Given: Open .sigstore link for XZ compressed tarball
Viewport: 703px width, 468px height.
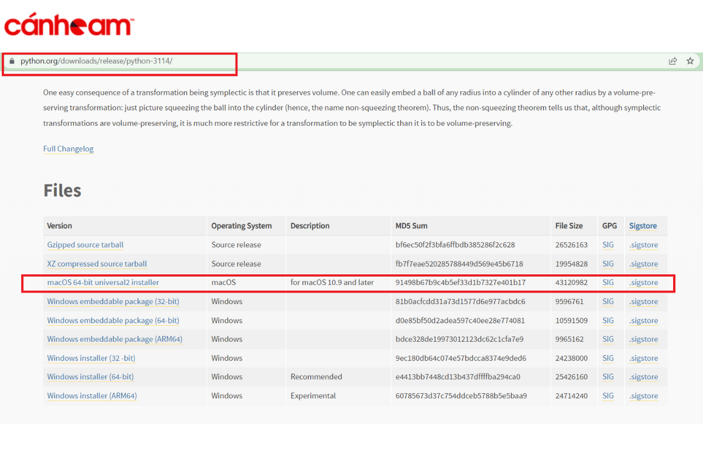Looking at the screenshot, I should click(x=643, y=264).
